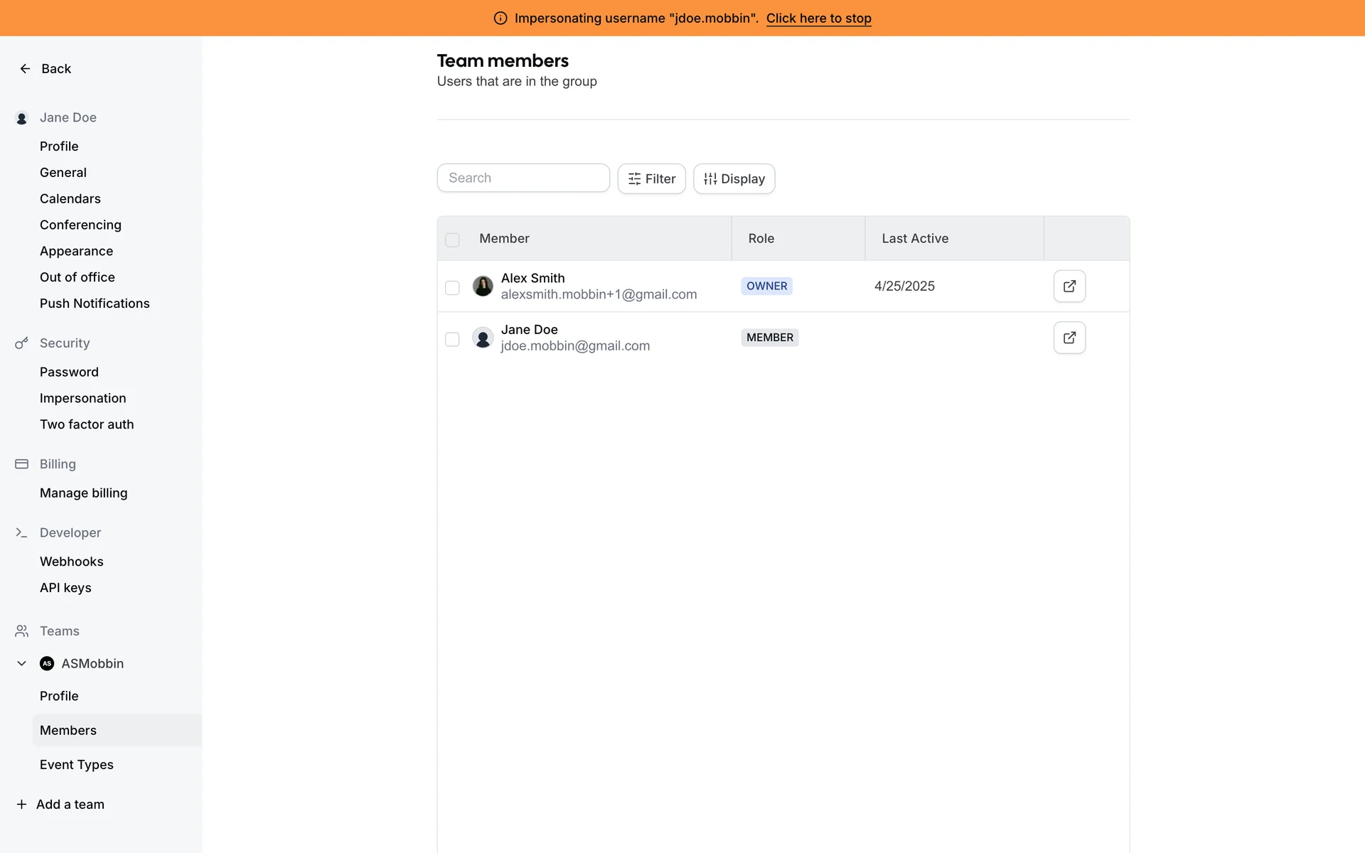
Task: Click Alex Smith's profile avatar
Action: tap(483, 286)
